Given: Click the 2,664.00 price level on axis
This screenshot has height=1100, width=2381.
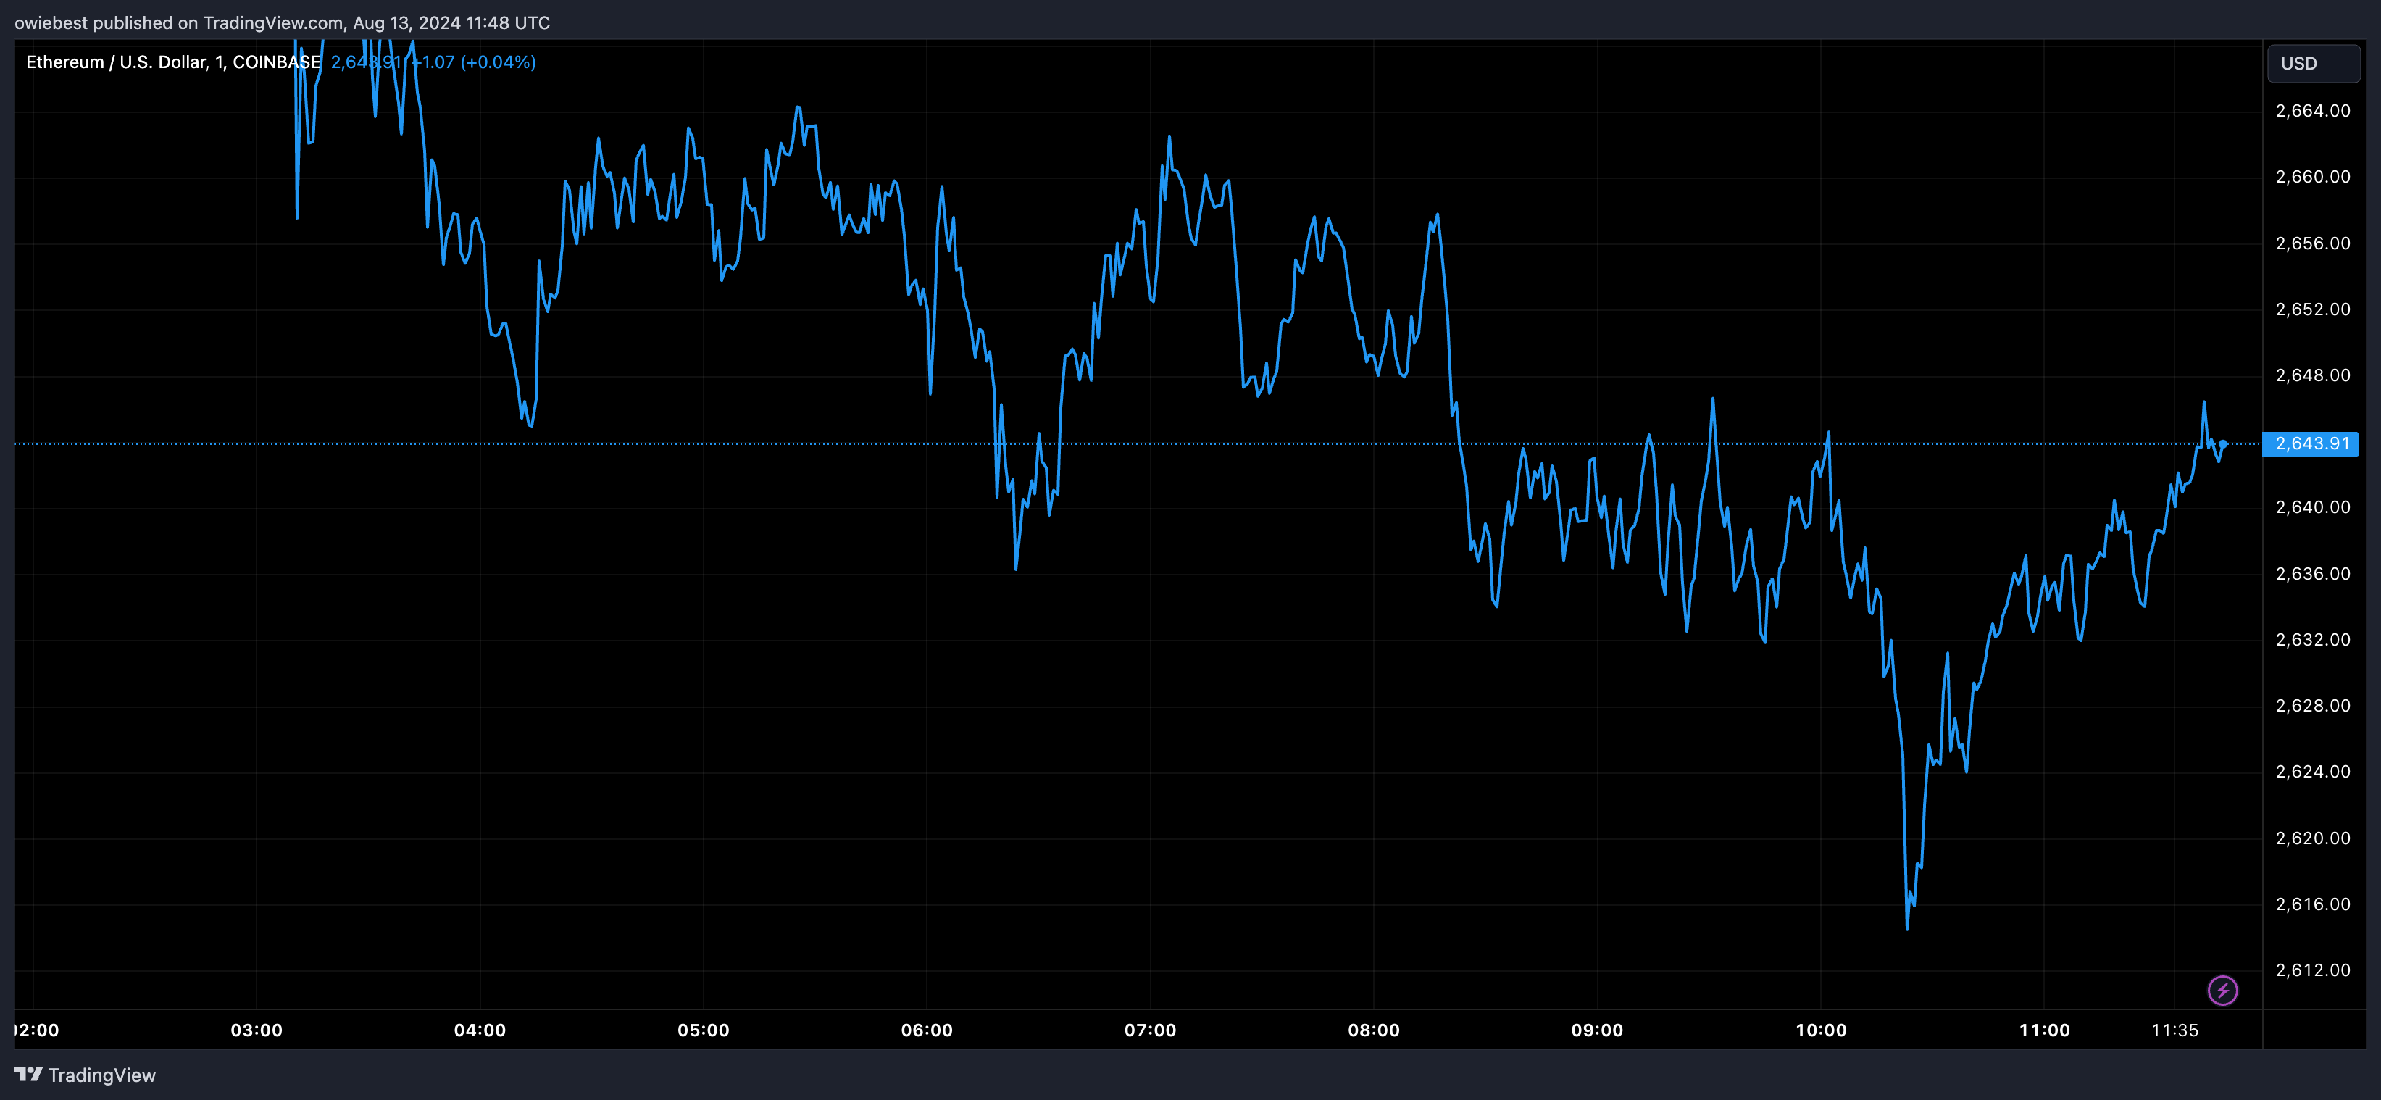Looking at the screenshot, I should click(x=2315, y=110).
